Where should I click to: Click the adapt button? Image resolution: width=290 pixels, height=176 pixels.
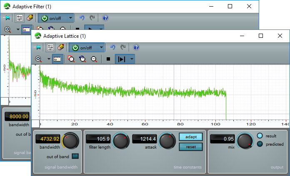pyautogui.click(x=190, y=137)
